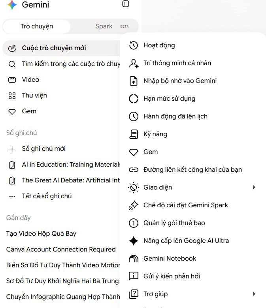This screenshot has width=266, height=308.
Task: Open chat Biến Sơ Đồ Tư Duy Thành Video
Action: (x=61, y=265)
